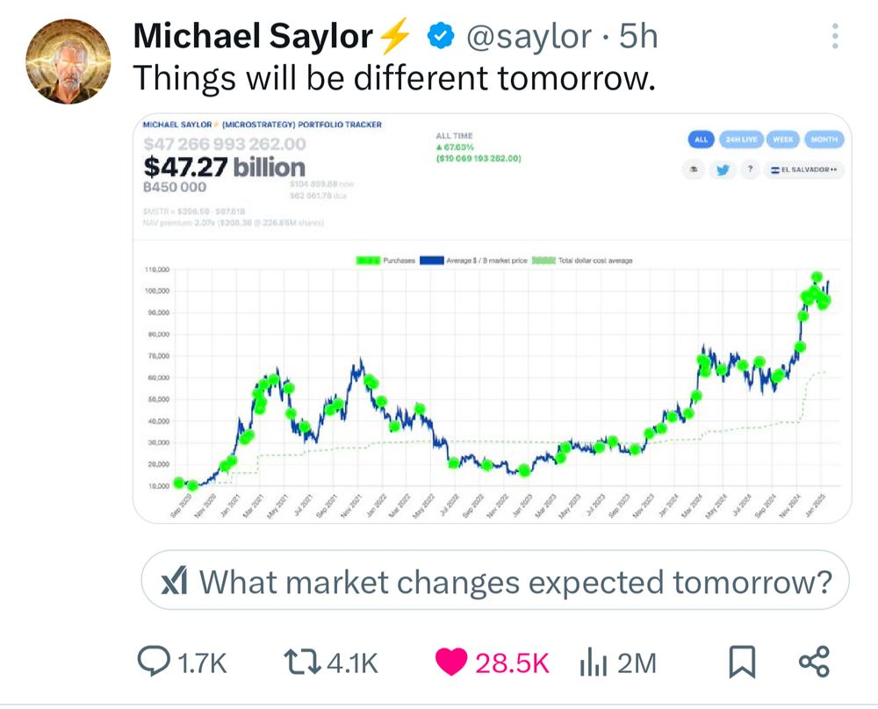
Task: Expand the EL SALVADOR selector
Action: (x=803, y=169)
